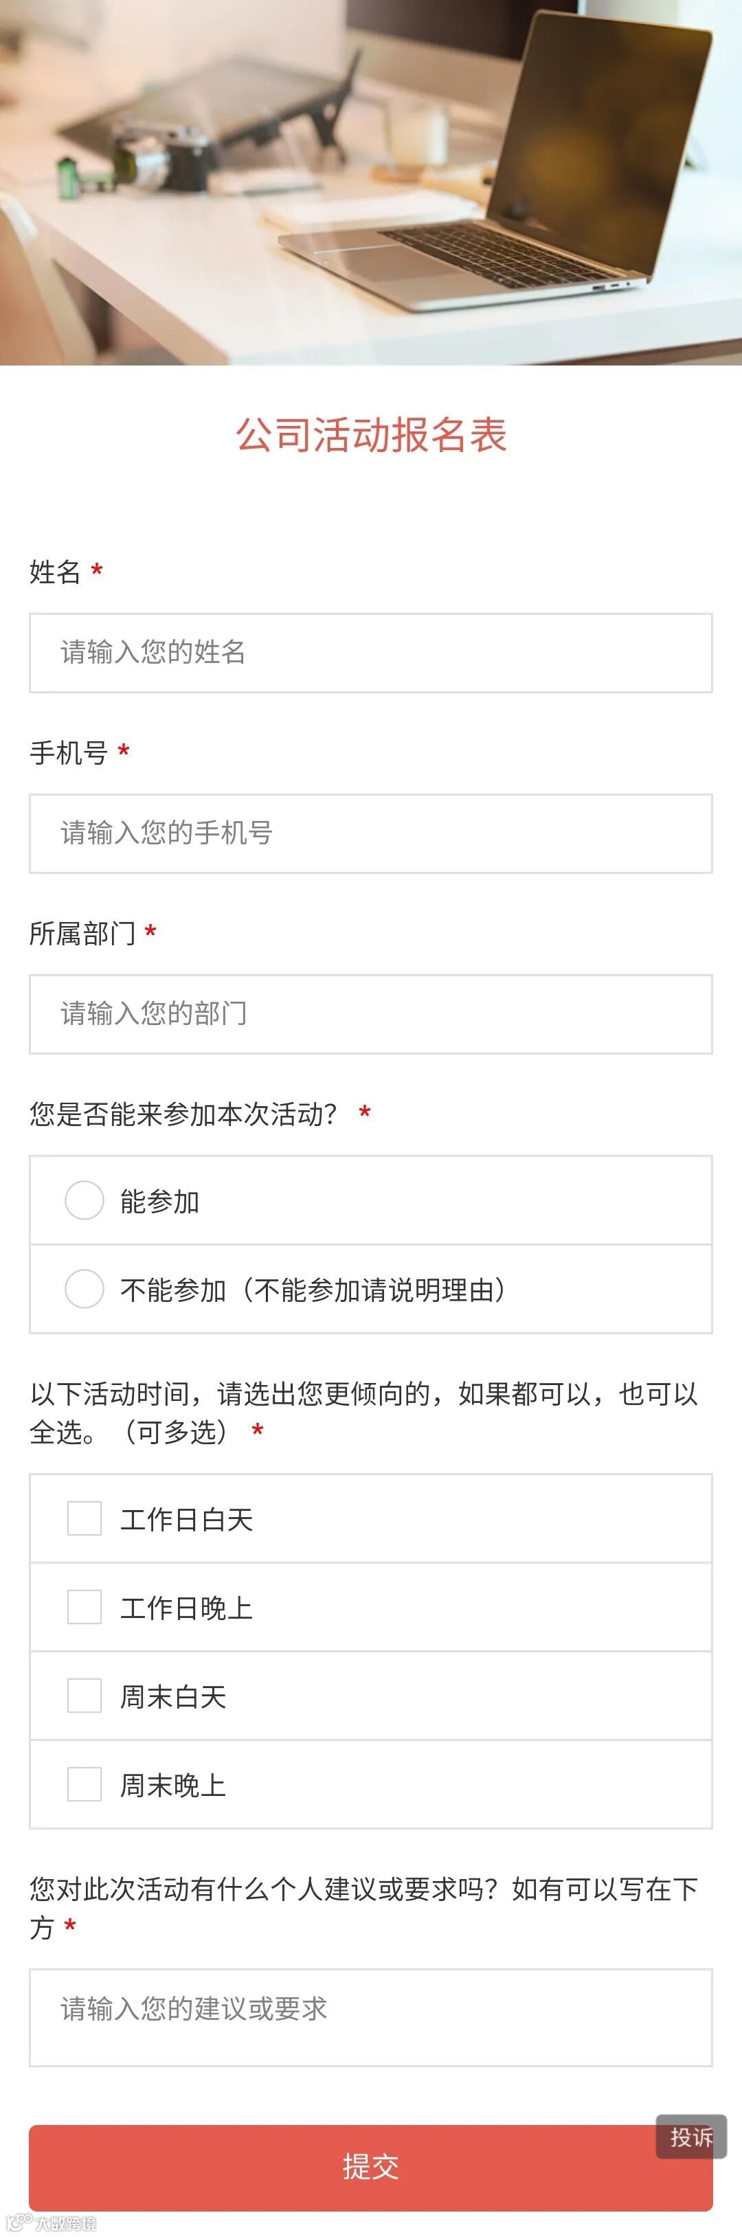Select the 能参加 radio button

click(85, 1200)
